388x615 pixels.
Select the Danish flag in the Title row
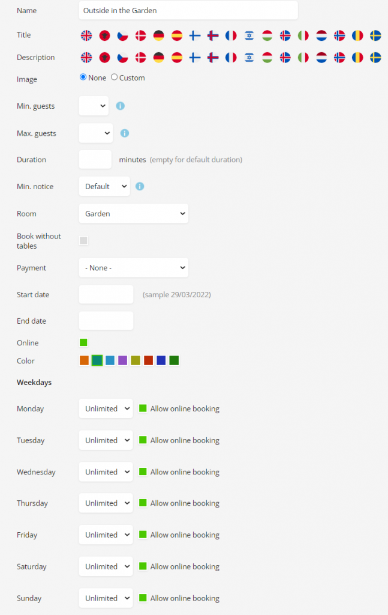(140, 35)
